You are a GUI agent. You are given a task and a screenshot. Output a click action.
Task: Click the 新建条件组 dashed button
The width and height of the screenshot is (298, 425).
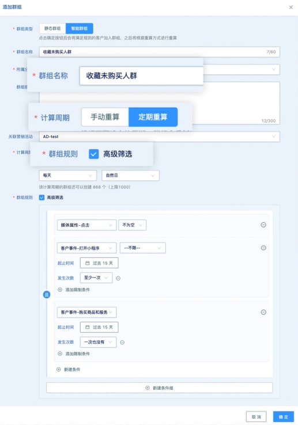[159, 388]
